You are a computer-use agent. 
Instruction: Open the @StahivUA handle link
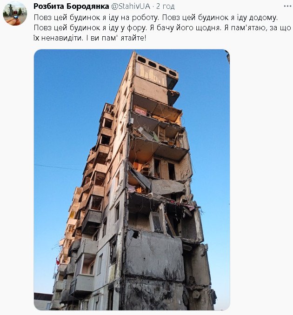click(x=131, y=6)
